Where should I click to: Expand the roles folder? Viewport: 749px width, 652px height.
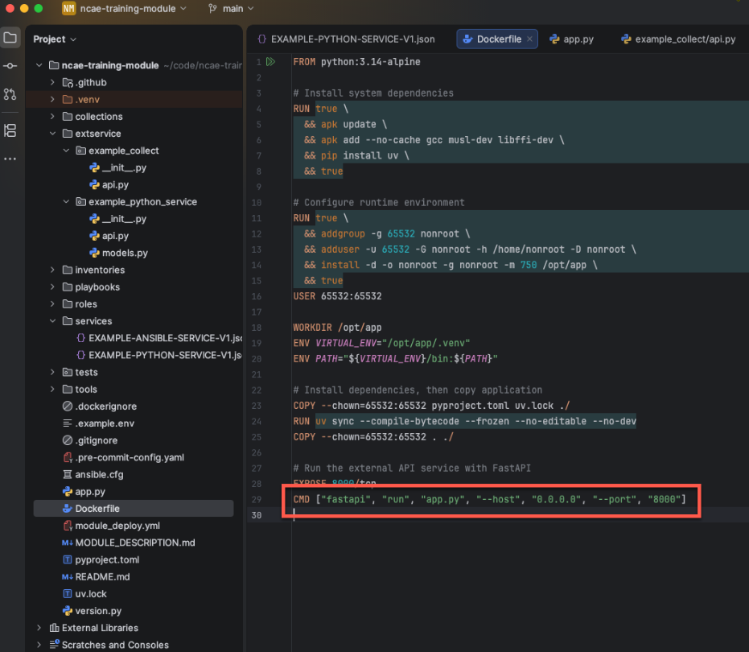click(x=52, y=304)
